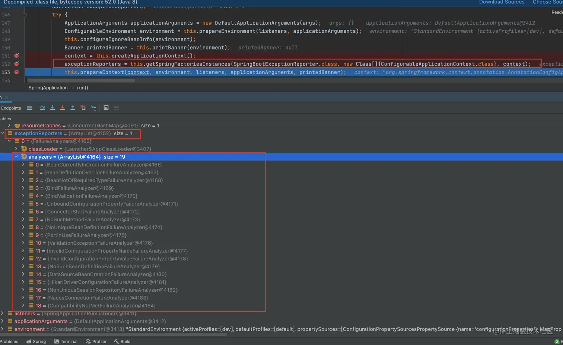
Task: Click the Trace Current Stream Chain icon
Action: pos(116,108)
